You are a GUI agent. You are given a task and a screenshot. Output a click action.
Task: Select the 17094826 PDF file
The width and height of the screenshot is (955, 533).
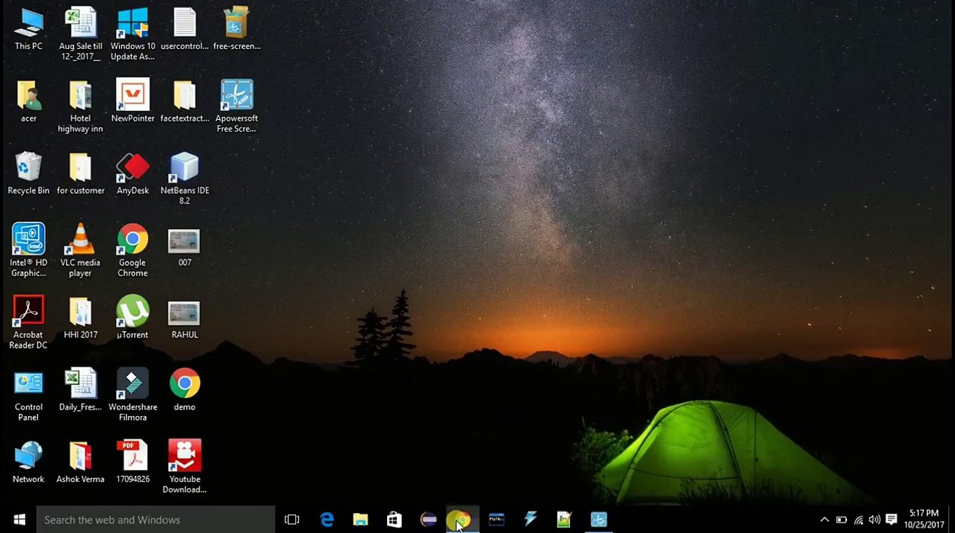click(x=133, y=462)
